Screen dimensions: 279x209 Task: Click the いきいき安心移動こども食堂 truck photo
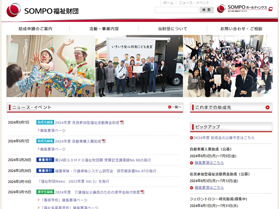pos(139,66)
